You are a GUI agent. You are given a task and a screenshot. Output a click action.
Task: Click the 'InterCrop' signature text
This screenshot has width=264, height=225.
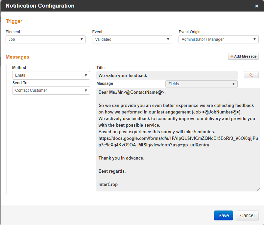[x=108, y=184]
